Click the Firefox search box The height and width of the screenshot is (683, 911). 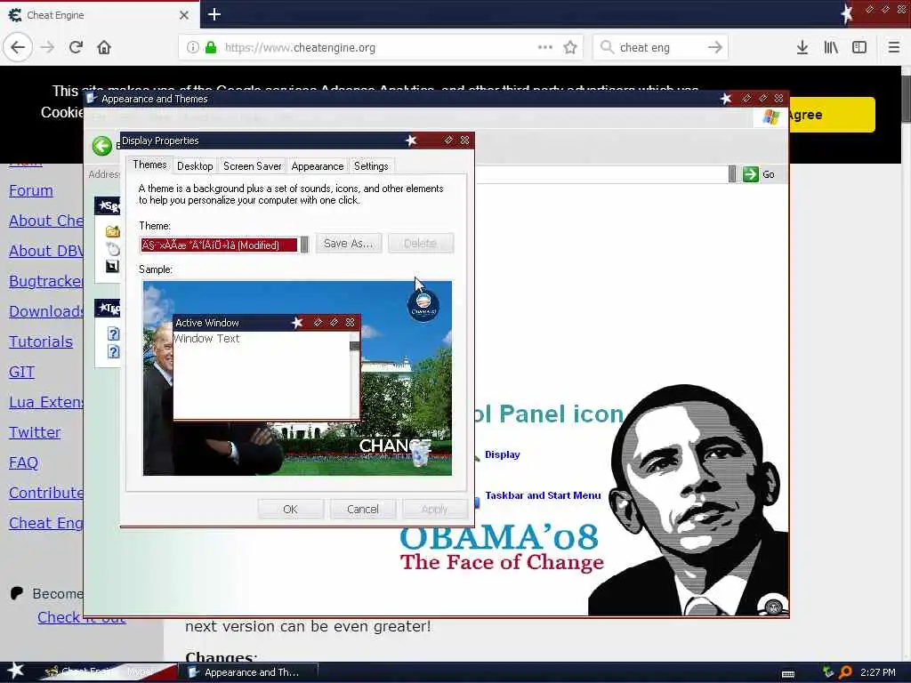pos(659,48)
